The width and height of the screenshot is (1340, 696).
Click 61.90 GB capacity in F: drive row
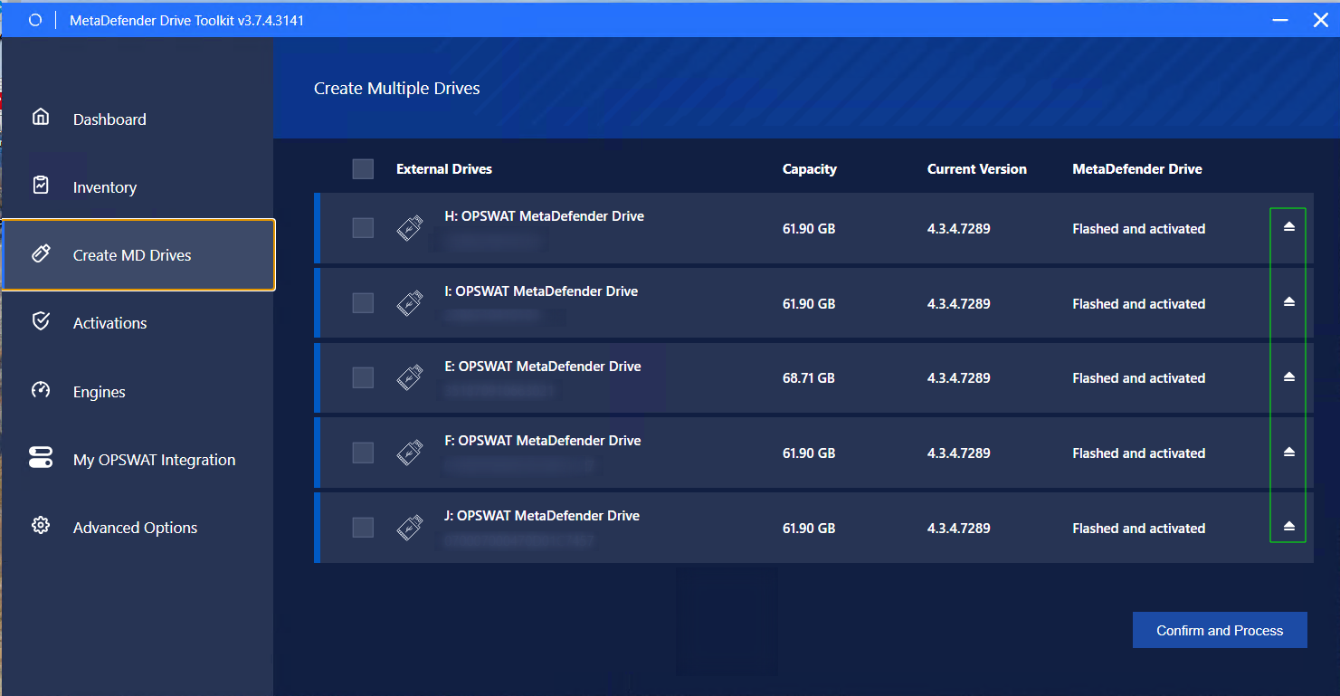coord(809,453)
